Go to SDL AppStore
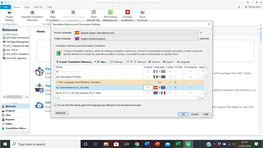 click(15, 58)
